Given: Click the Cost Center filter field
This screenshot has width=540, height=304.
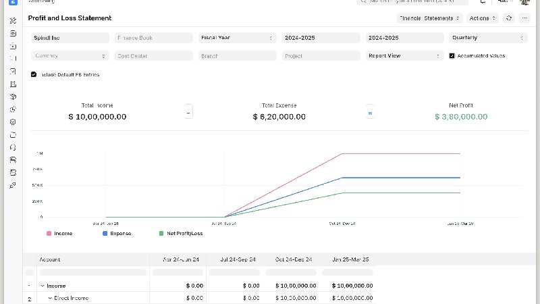Looking at the screenshot, I should point(154,56).
